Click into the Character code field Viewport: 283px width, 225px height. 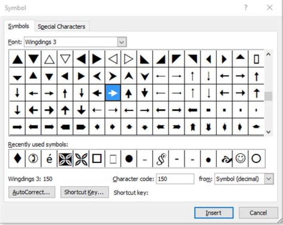tap(175, 179)
